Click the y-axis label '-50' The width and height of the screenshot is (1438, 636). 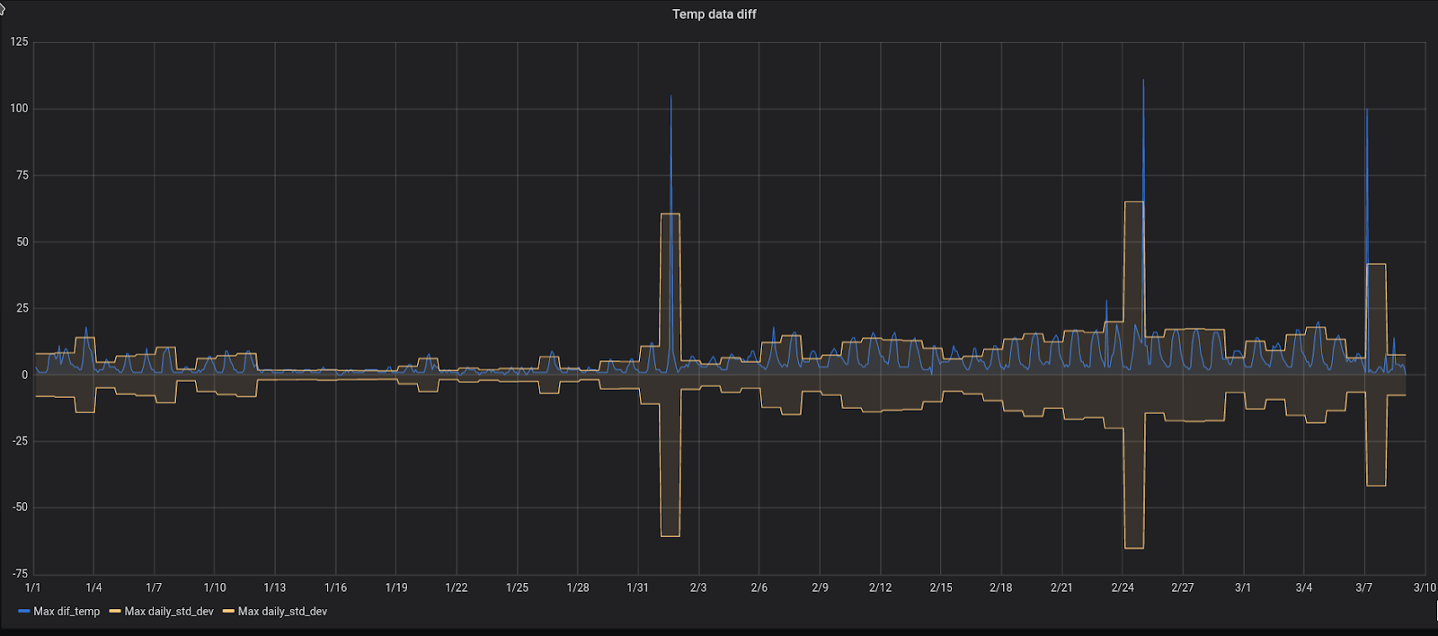[20, 507]
